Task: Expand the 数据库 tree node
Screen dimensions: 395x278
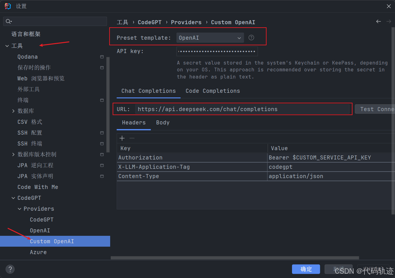Action: tap(13, 111)
